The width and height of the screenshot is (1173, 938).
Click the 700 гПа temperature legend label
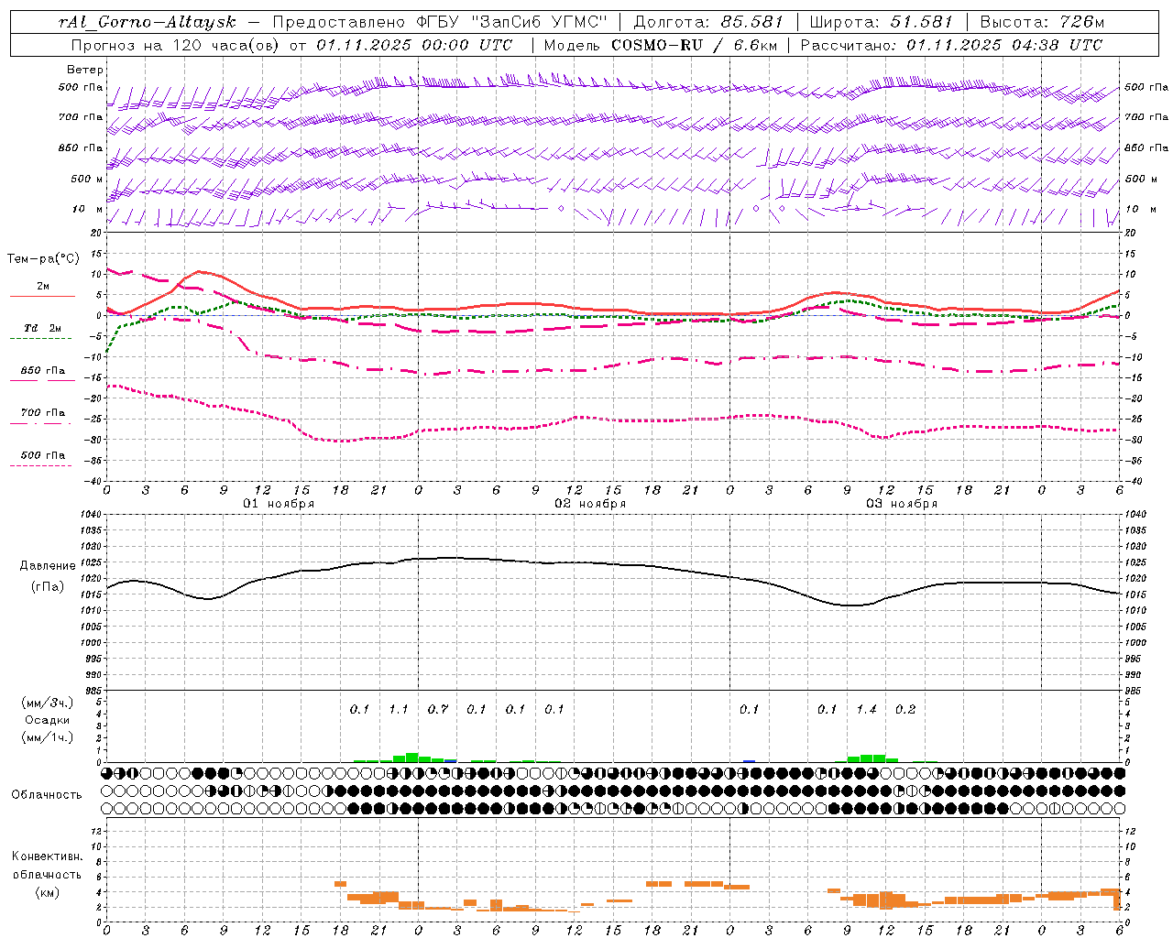pos(43,412)
